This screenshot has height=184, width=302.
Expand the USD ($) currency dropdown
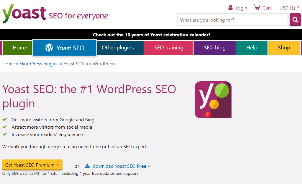coord(289,8)
